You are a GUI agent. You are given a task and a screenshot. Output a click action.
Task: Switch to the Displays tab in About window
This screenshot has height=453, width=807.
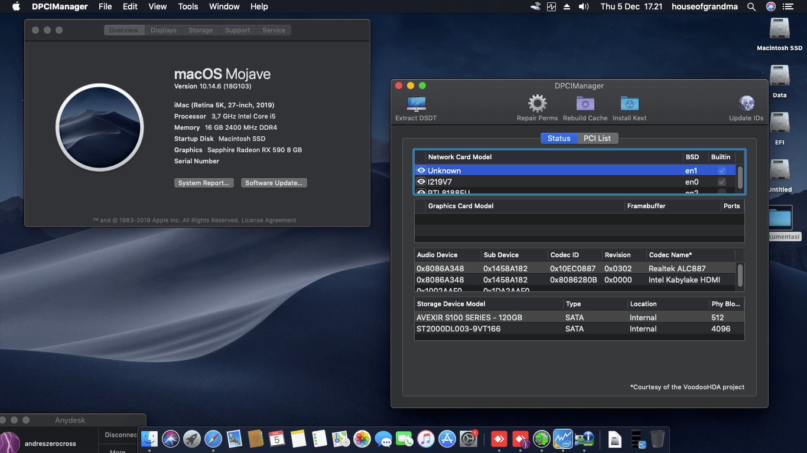point(163,29)
